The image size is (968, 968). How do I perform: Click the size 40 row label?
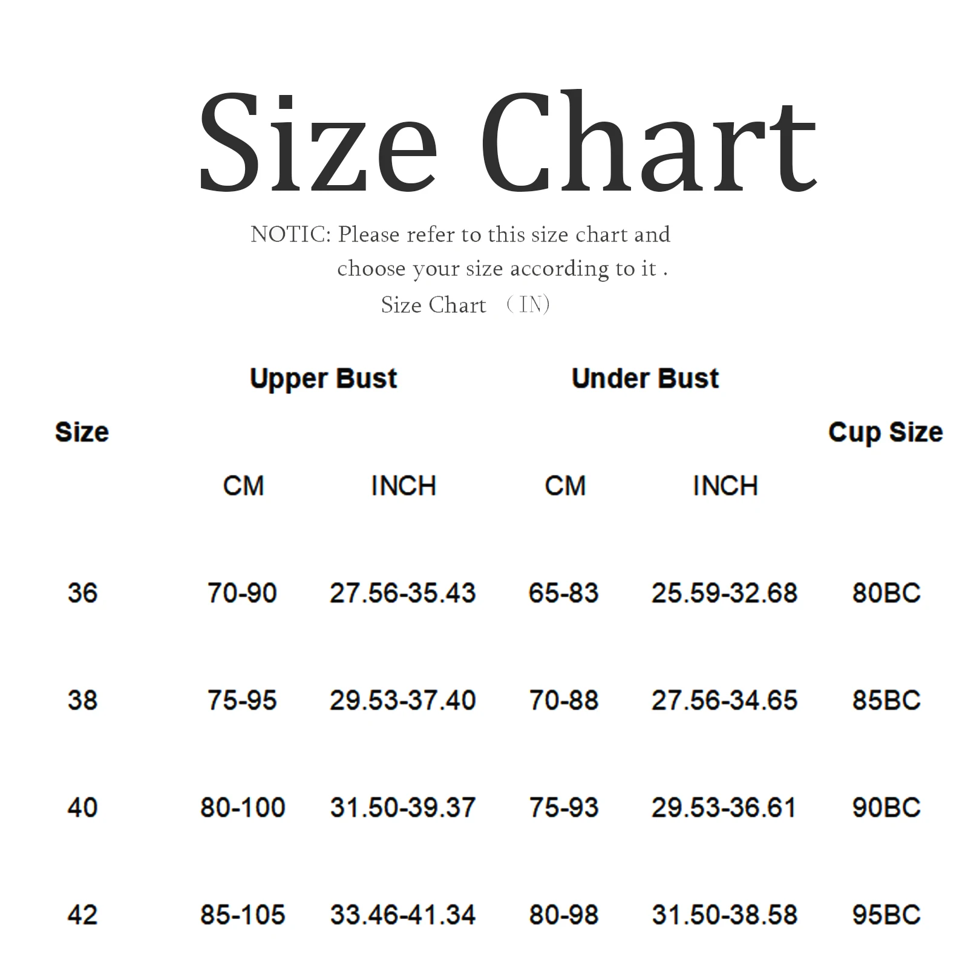pyautogui.click(x=82, y=807)
